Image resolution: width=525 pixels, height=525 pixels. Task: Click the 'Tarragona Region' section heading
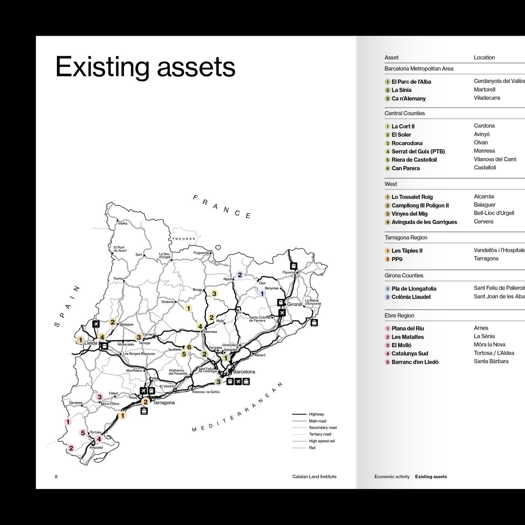click(406, 238)
